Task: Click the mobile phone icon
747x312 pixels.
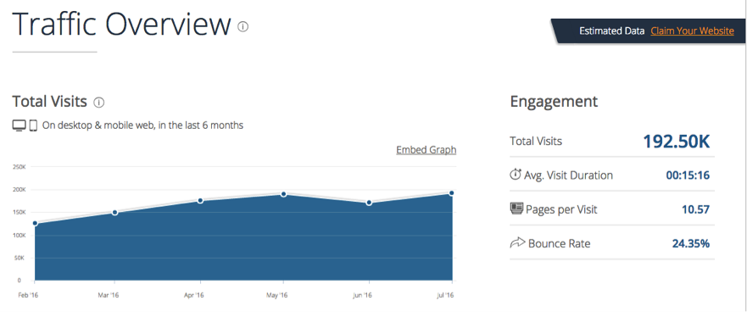Action: [33, 125]
